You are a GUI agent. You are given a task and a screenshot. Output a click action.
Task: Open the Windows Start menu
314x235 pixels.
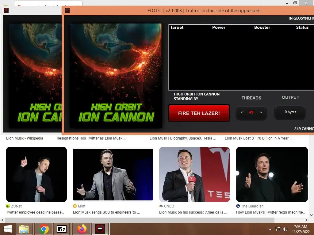[8, 229]
